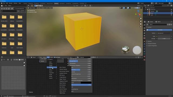Toggle visibility of Camera in outliner
This screenshot has height=97, width=173.
point(171,11)
